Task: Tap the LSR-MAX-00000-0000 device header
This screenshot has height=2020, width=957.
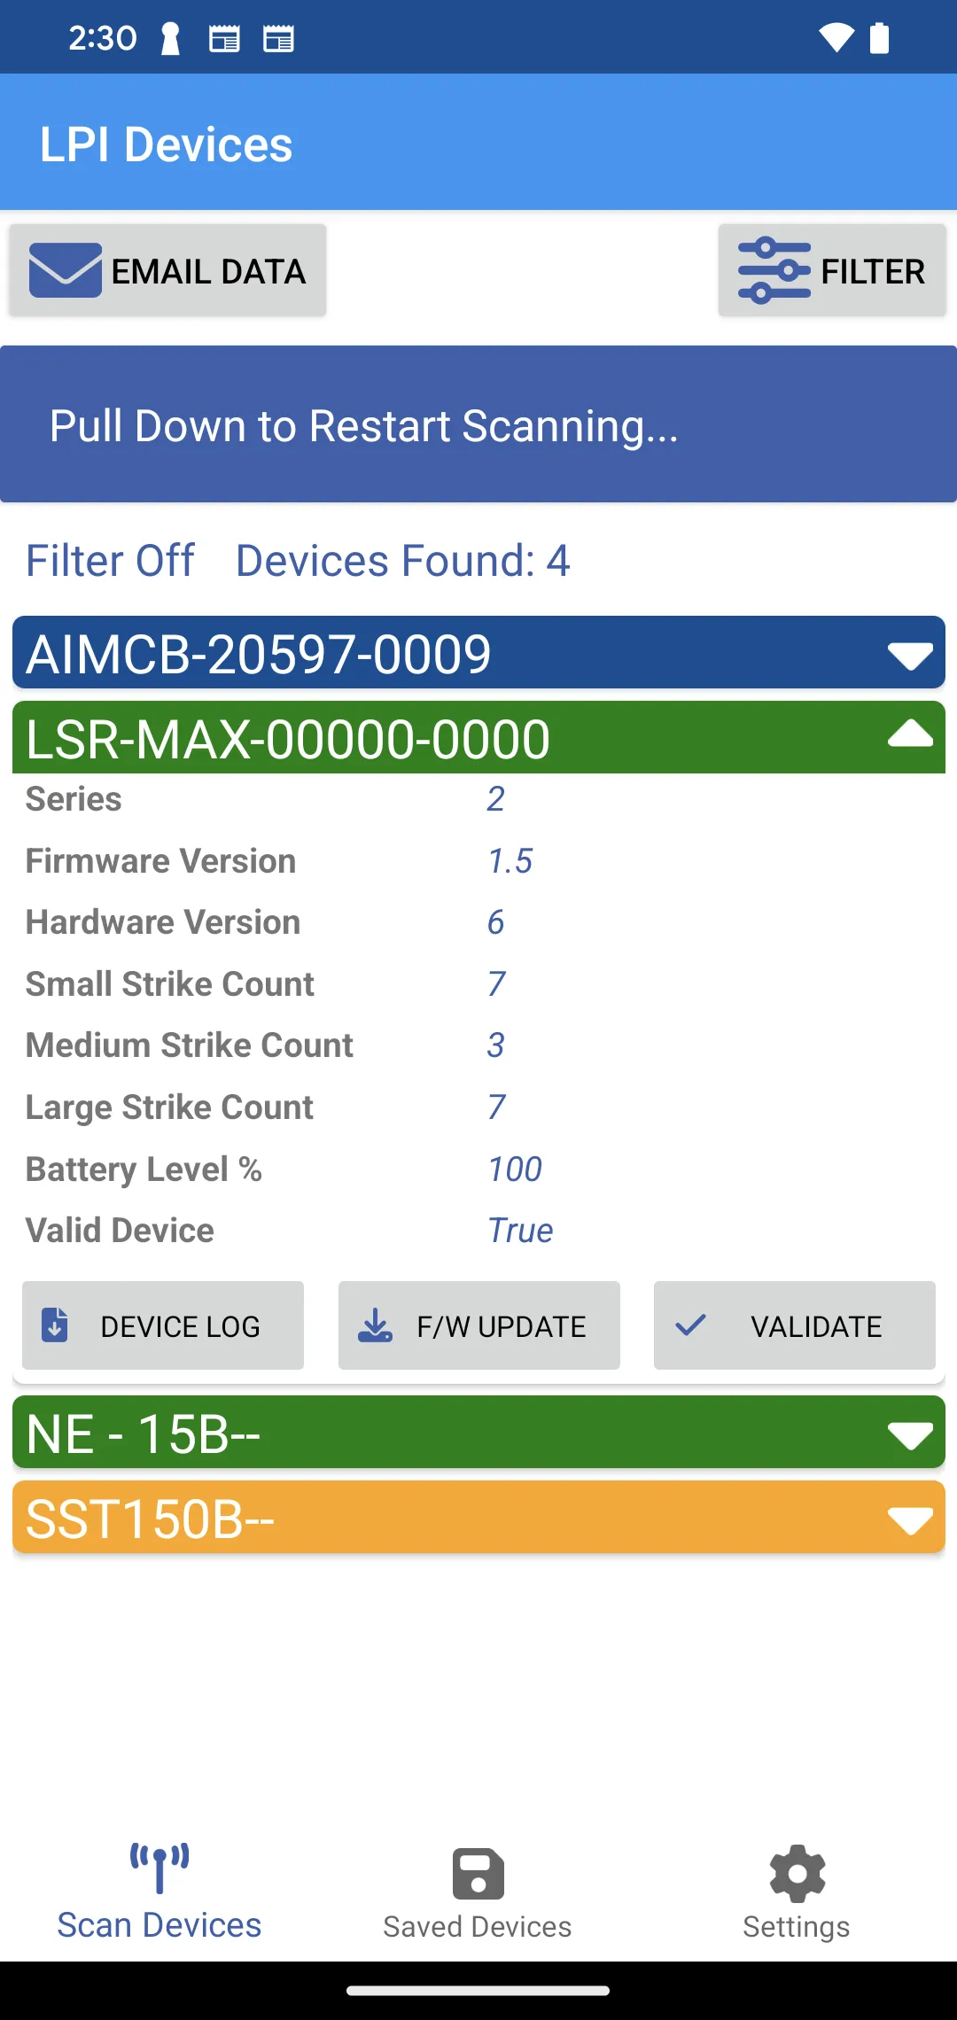Action: click(478, 737)
